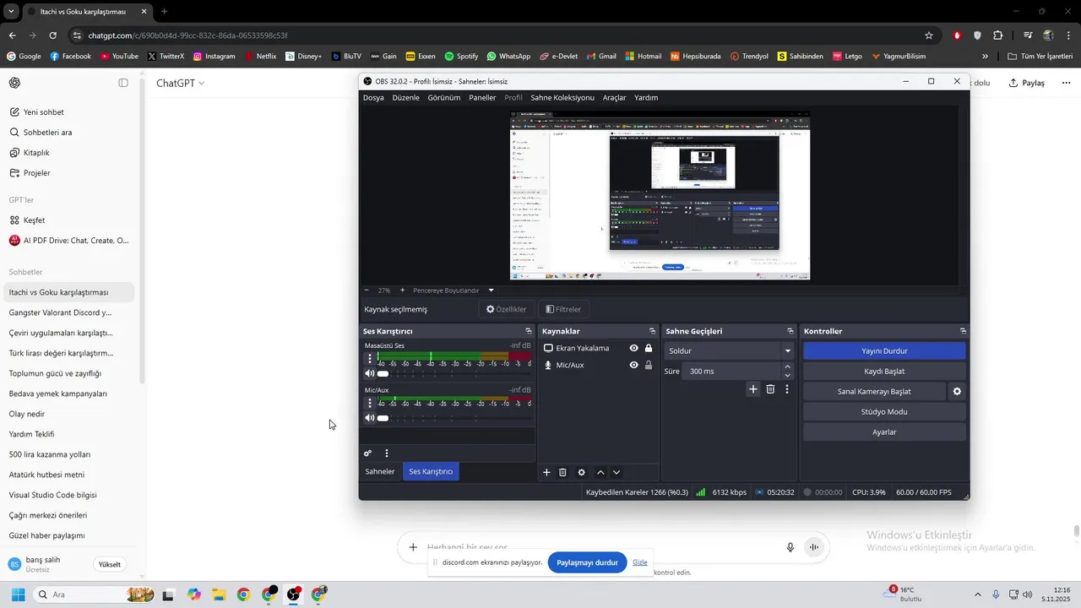Open Görünüm menu in OBS
This screenshot has height=608, width=1081.
[444, 97]
